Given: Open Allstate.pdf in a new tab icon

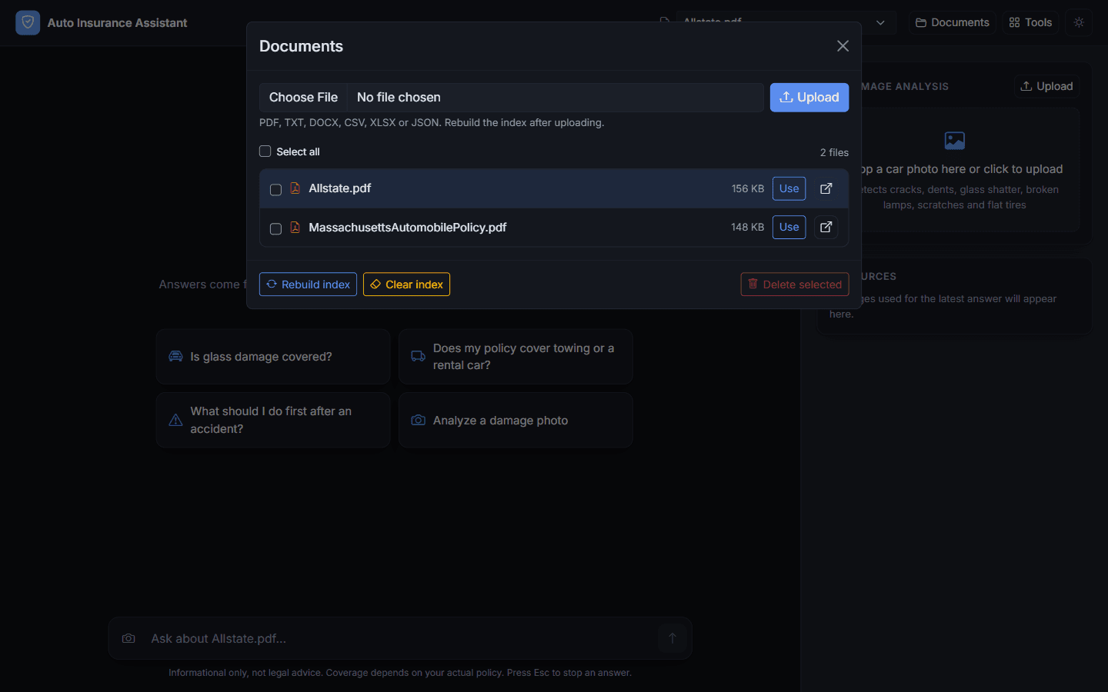Looking at the screenshot, I should tap(826, 188).
